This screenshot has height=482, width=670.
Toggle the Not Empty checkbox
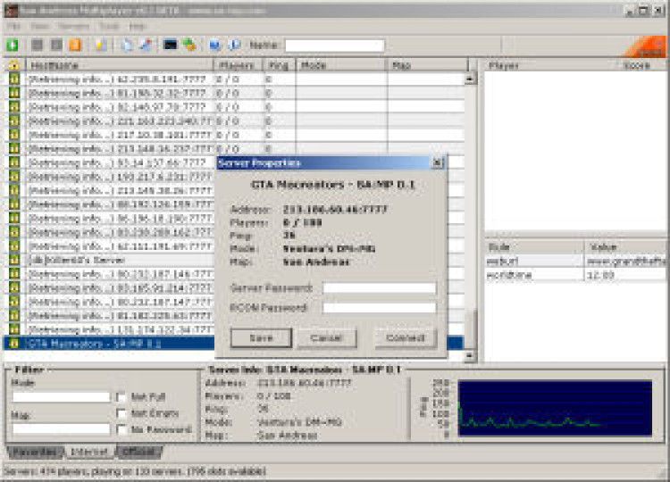point(121,413)
